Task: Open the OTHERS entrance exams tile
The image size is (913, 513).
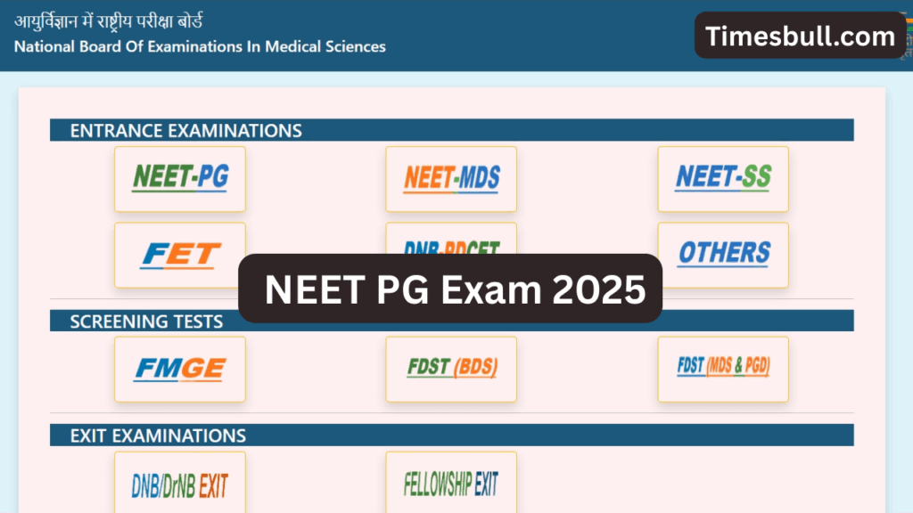Action: point(723,255)
